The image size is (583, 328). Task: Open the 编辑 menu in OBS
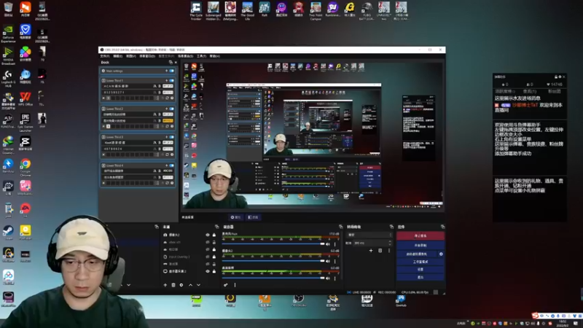(117, 56)
